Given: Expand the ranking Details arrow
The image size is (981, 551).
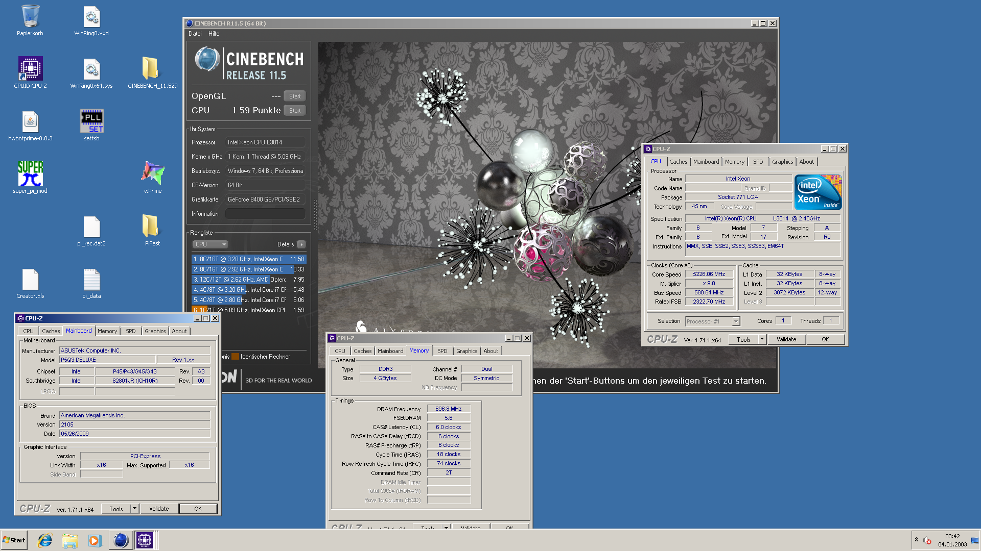Looking at the screenshot, I should point(301,244).
